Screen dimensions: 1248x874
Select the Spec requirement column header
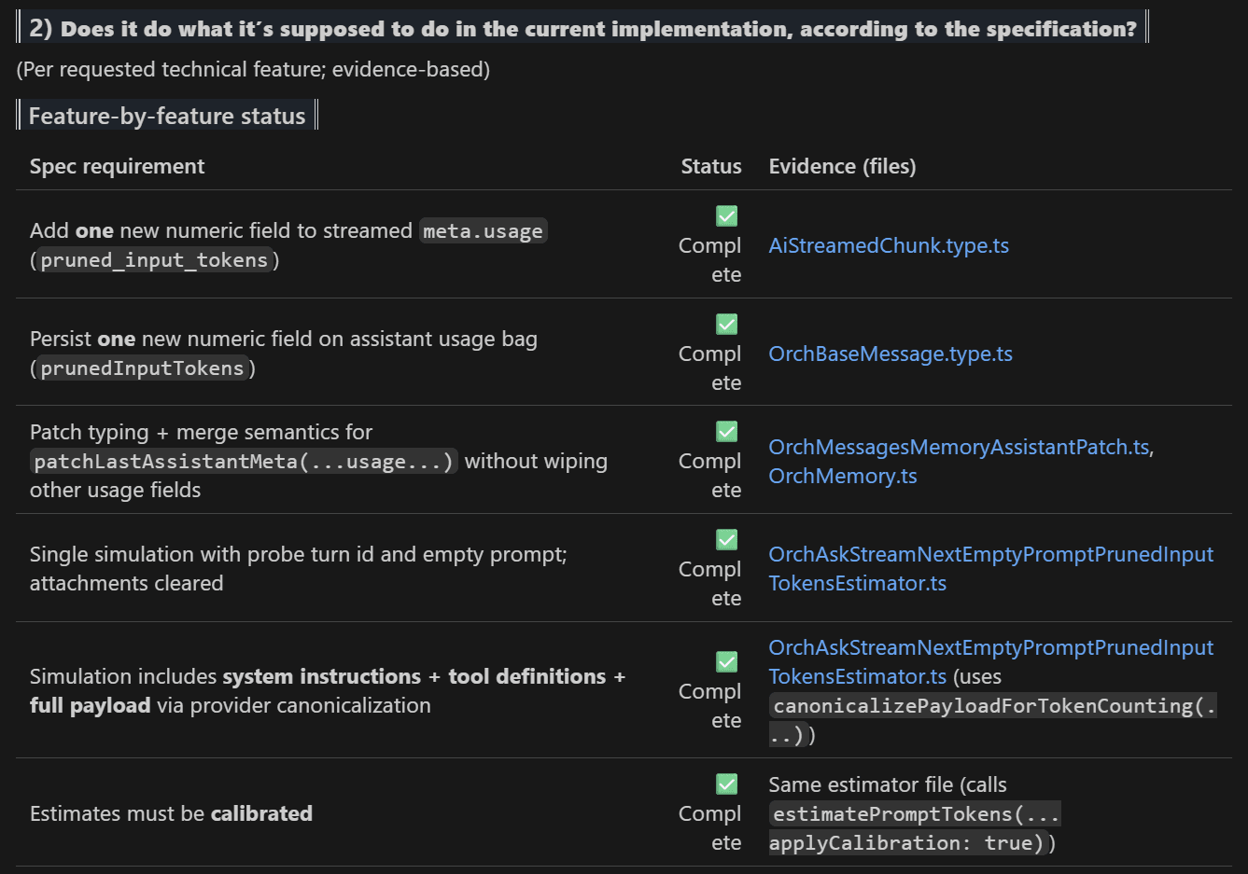point(117,166)
